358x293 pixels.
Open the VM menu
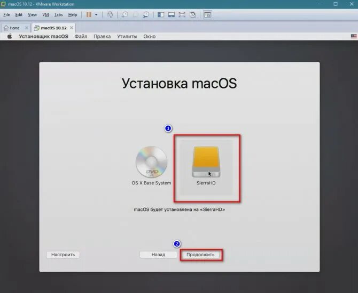[45, 14]
